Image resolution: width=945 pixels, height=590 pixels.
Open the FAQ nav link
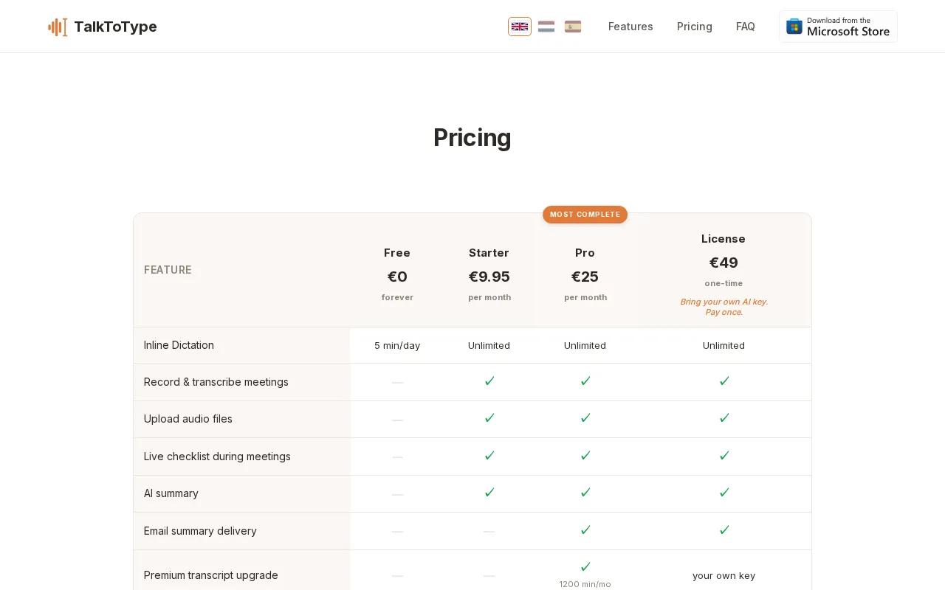click(746, 27)
